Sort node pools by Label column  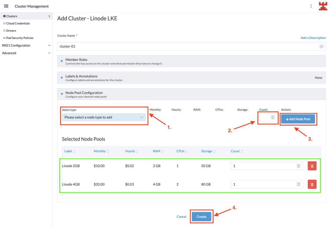(70, 151)
